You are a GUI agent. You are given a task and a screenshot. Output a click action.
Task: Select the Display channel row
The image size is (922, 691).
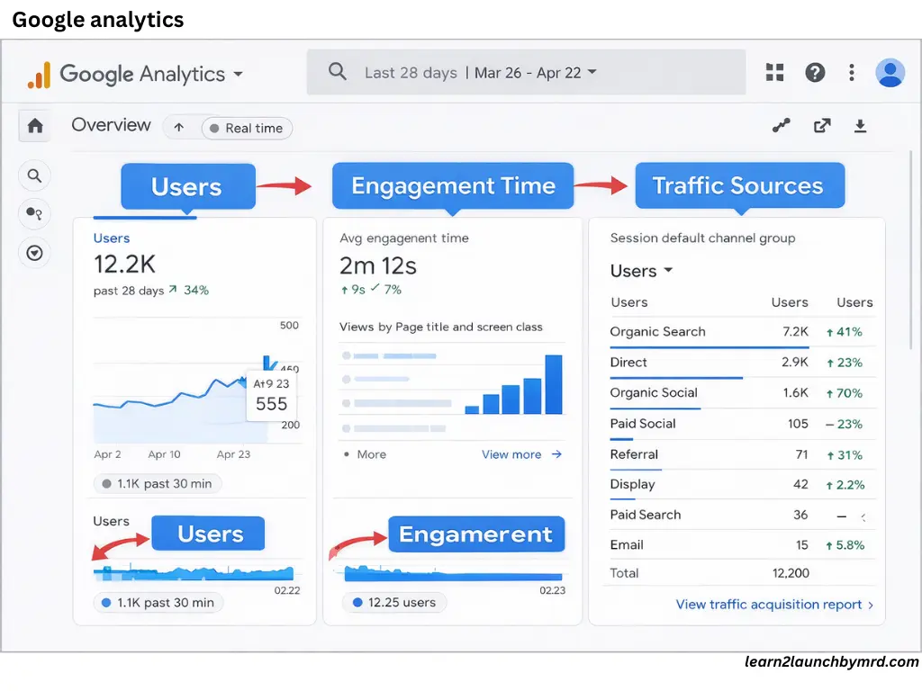pyautogui.click(x=742, y=485)
